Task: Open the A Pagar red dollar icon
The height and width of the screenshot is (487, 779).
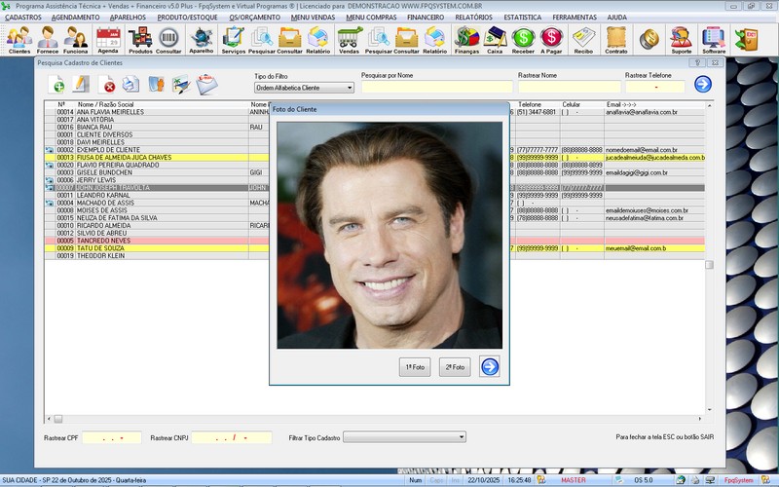Action: click(551, 39)
